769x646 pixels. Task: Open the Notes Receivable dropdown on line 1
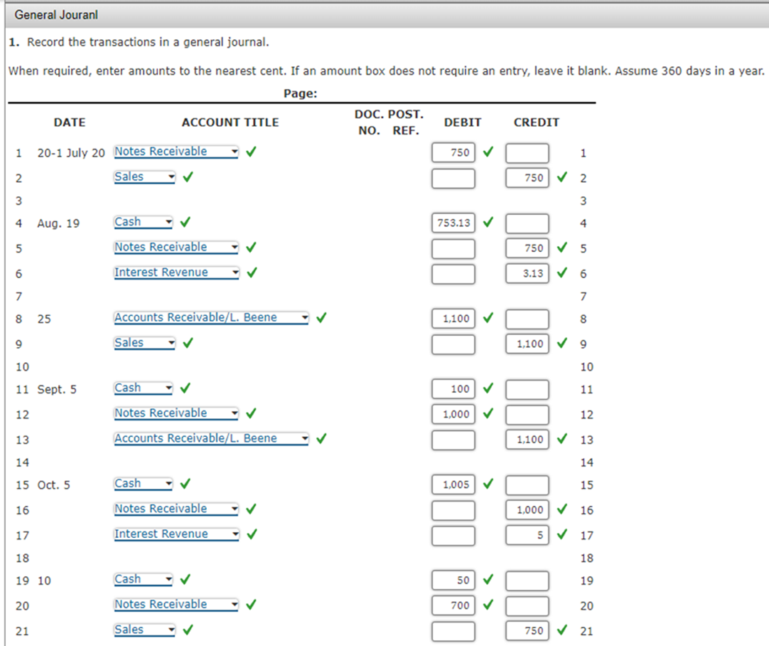[235, 151]
